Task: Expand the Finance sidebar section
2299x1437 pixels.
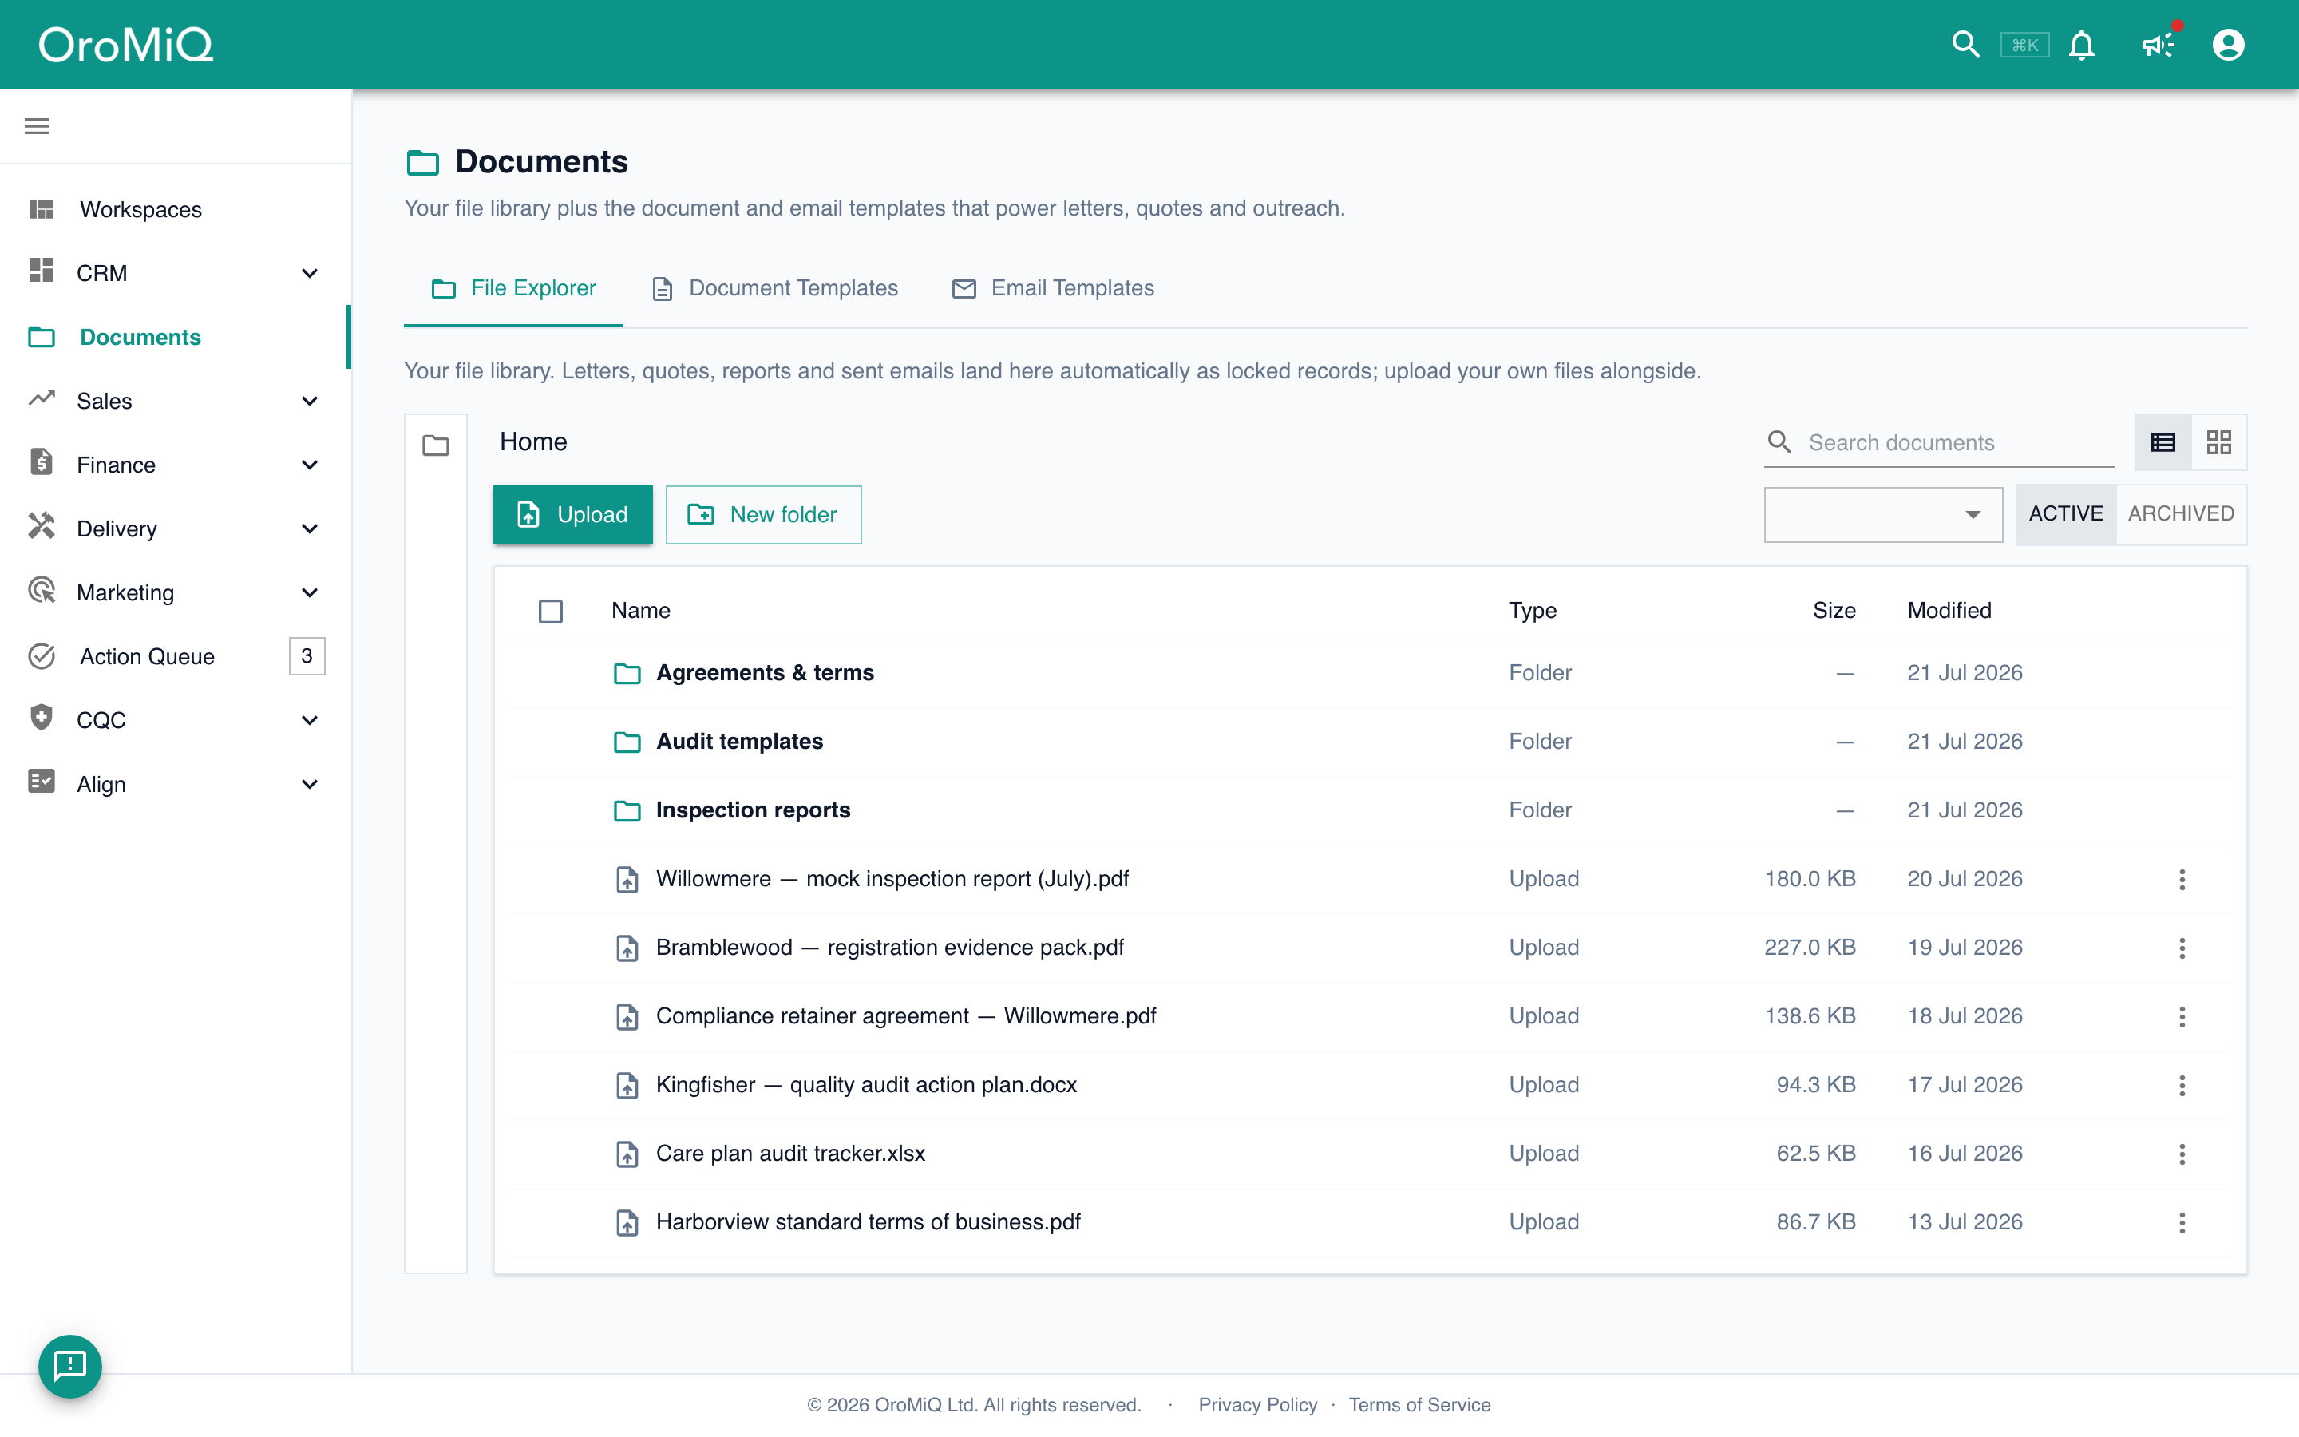Action: pyautogui.click(x=176, y=465)
